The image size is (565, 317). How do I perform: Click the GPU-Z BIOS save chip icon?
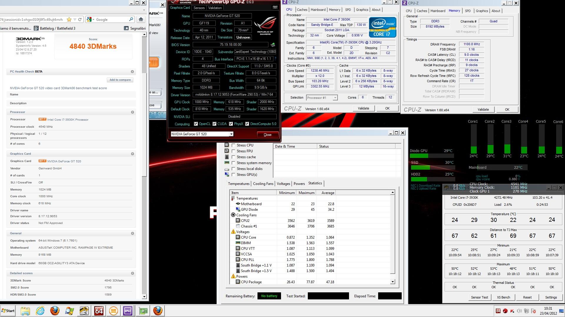click(273, 45)
